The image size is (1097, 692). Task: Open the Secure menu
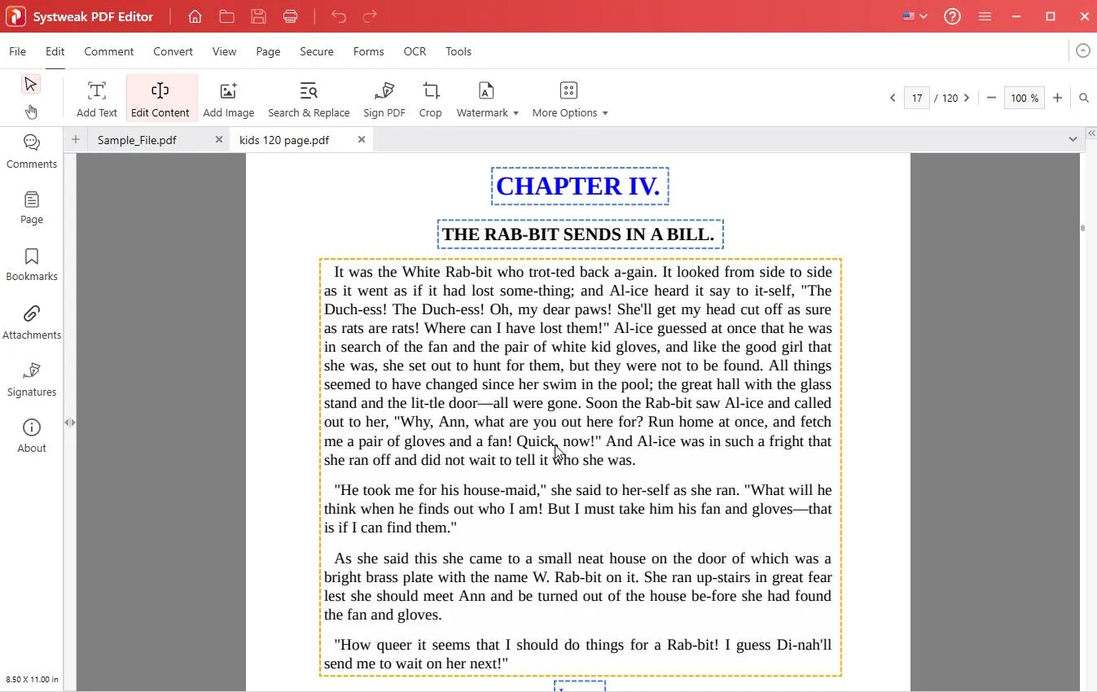coord(316,51)
